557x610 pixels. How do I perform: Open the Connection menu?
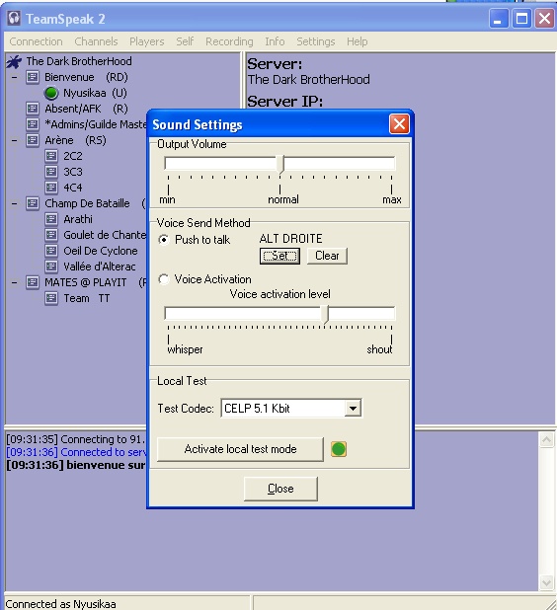(36, 41)
